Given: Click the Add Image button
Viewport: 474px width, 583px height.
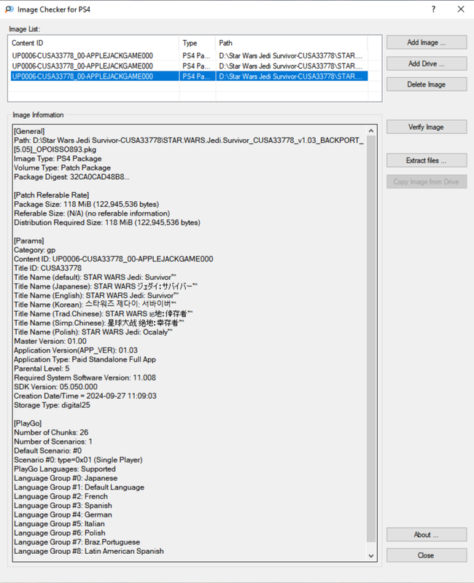Looking at the screenshot, I should point(427,42).
